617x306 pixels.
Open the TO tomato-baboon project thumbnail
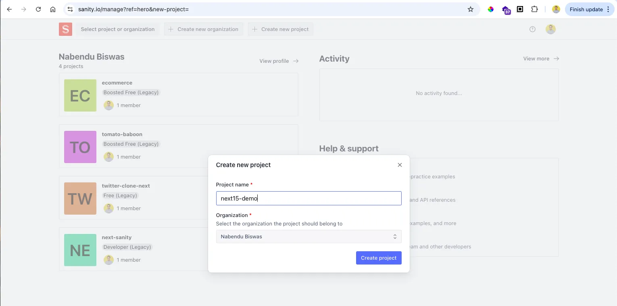pyautogui.click(x=80, y=147)
